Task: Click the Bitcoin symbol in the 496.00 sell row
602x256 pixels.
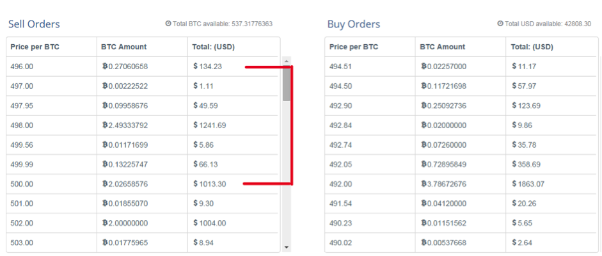Action: click(x=105, y=67)
